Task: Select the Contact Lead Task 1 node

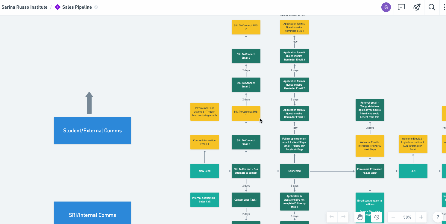Action: (246, 200)
